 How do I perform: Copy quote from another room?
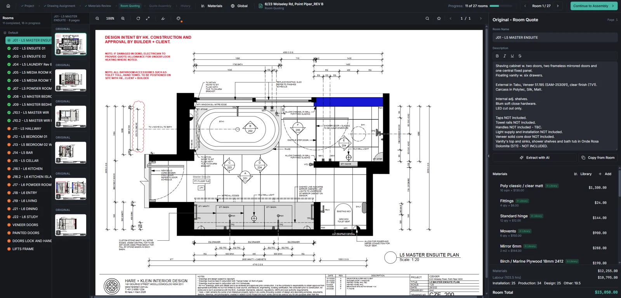(598, 158)
